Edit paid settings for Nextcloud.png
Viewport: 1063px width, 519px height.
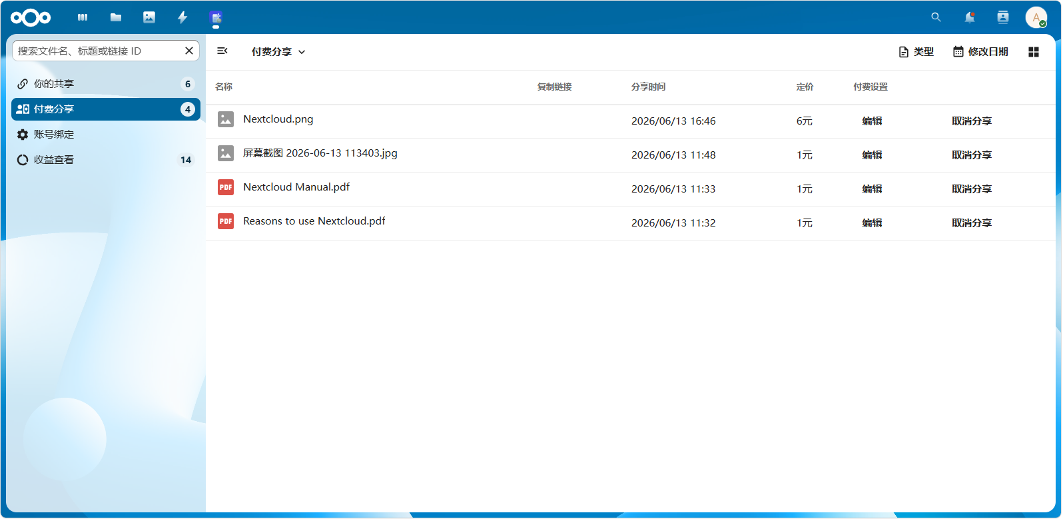pyautogui.click(x=872, y=121)
